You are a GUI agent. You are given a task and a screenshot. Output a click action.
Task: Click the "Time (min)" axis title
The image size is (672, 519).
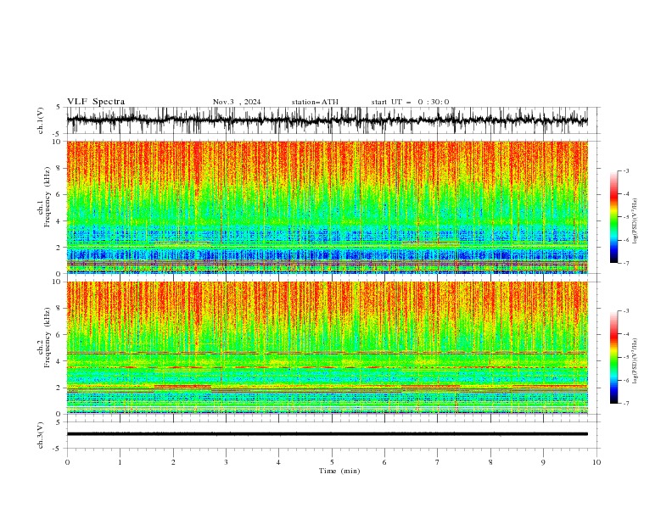(x=339, y=471)
